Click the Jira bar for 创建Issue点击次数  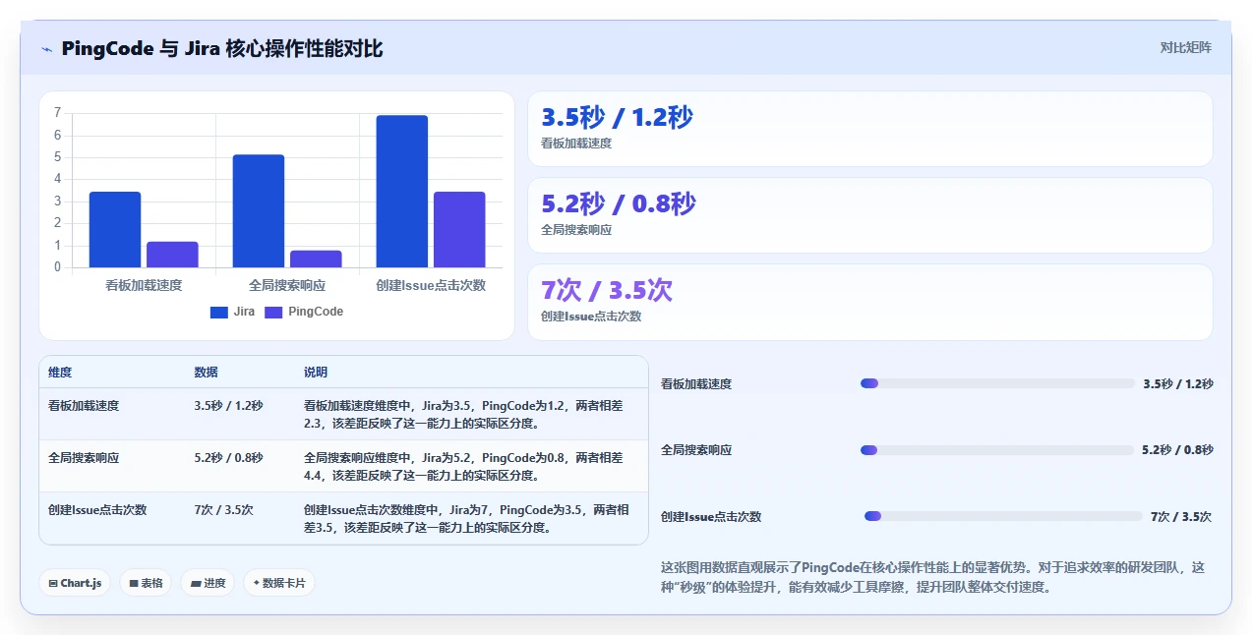tap(401, 192)
